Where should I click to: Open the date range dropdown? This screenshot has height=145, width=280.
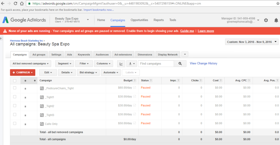point(252,42)
